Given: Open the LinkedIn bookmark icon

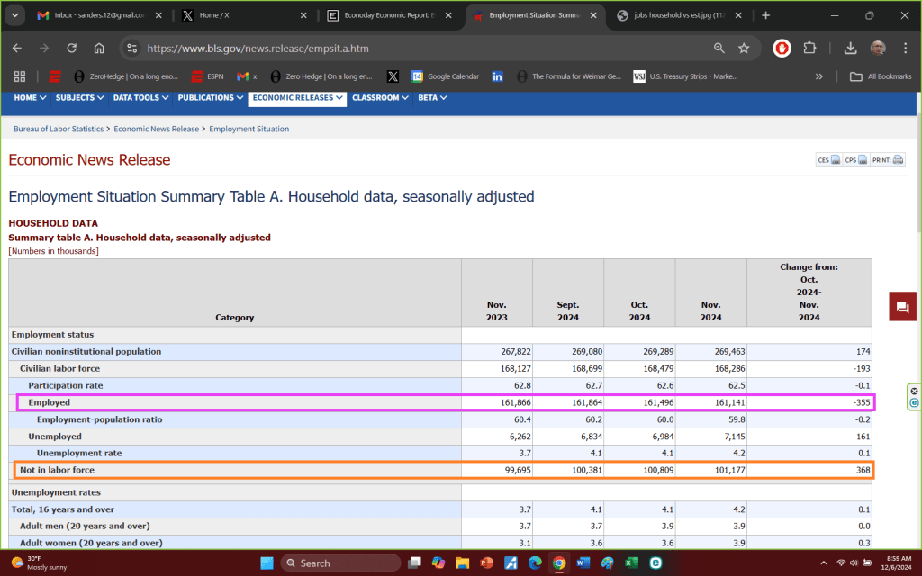Looking at the screenshot, I should coord(497,76).
